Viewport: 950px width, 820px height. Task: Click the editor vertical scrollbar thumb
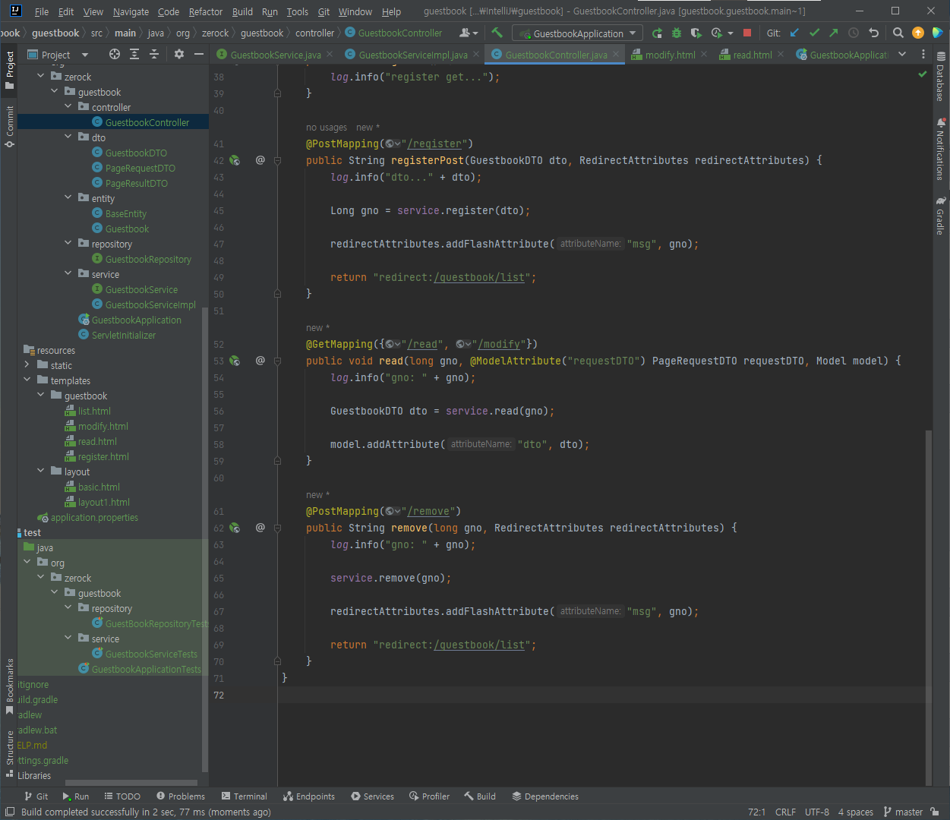928,607
